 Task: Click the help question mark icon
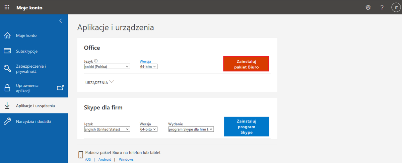(x=382, y=7)
